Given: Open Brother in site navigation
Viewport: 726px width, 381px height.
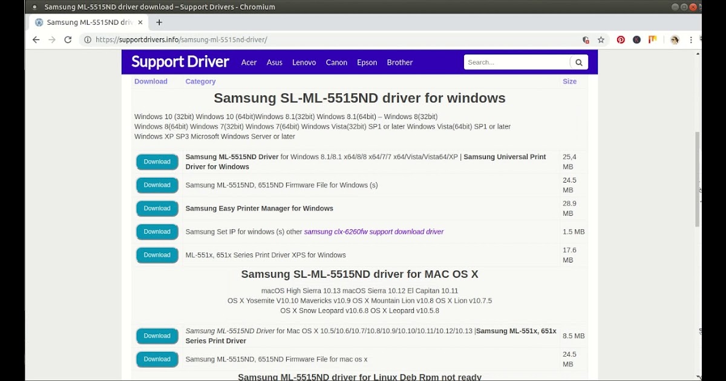Looking at the screenshot, I should pyautogui.click(x=400, y=62).
